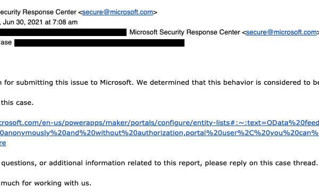
Task: Open the recipient line's secure@microsoft.com link
Action: 281,32
